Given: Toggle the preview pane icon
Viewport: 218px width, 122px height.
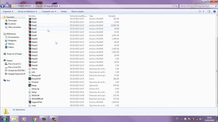Looking at the screenshot, I should (x=209, y=12).
